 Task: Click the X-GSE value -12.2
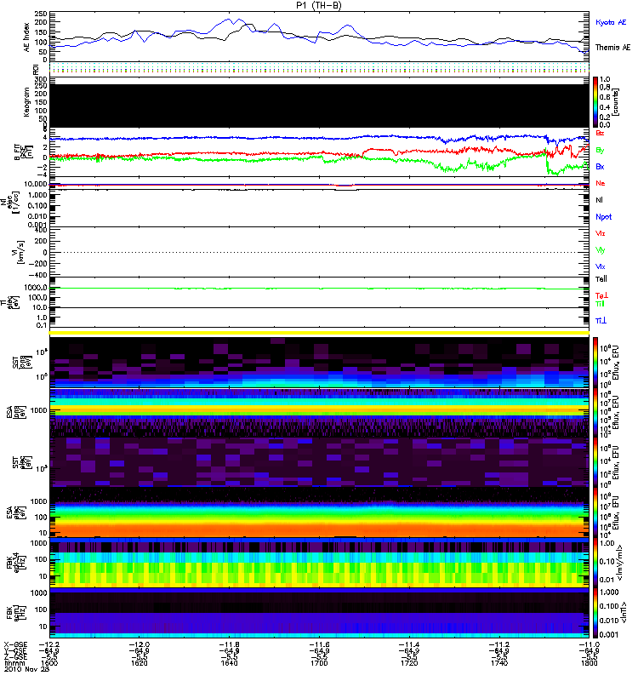point(49,644)
